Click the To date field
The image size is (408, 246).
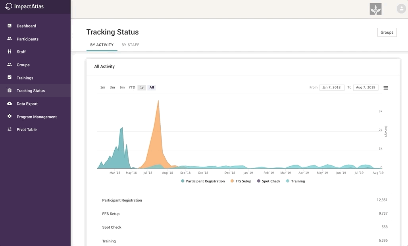pyautogui.click(x=366, y=87)
